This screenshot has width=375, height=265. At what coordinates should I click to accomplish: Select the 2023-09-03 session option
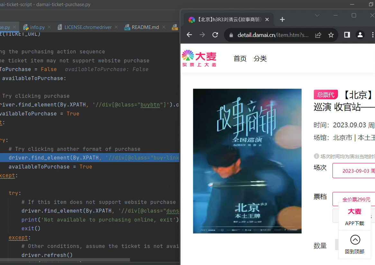[355, 171]
